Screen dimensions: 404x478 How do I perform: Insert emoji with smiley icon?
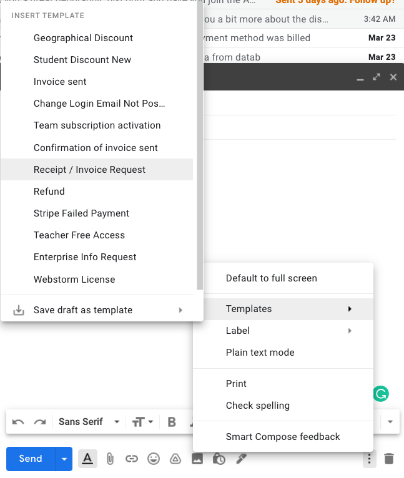click(154, 459)
